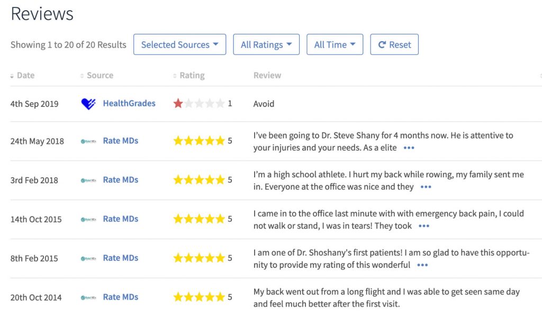Expand the high school athlete review ellipsis
Viewport: 542px width, 315px height.
click(x=426, y=187)
